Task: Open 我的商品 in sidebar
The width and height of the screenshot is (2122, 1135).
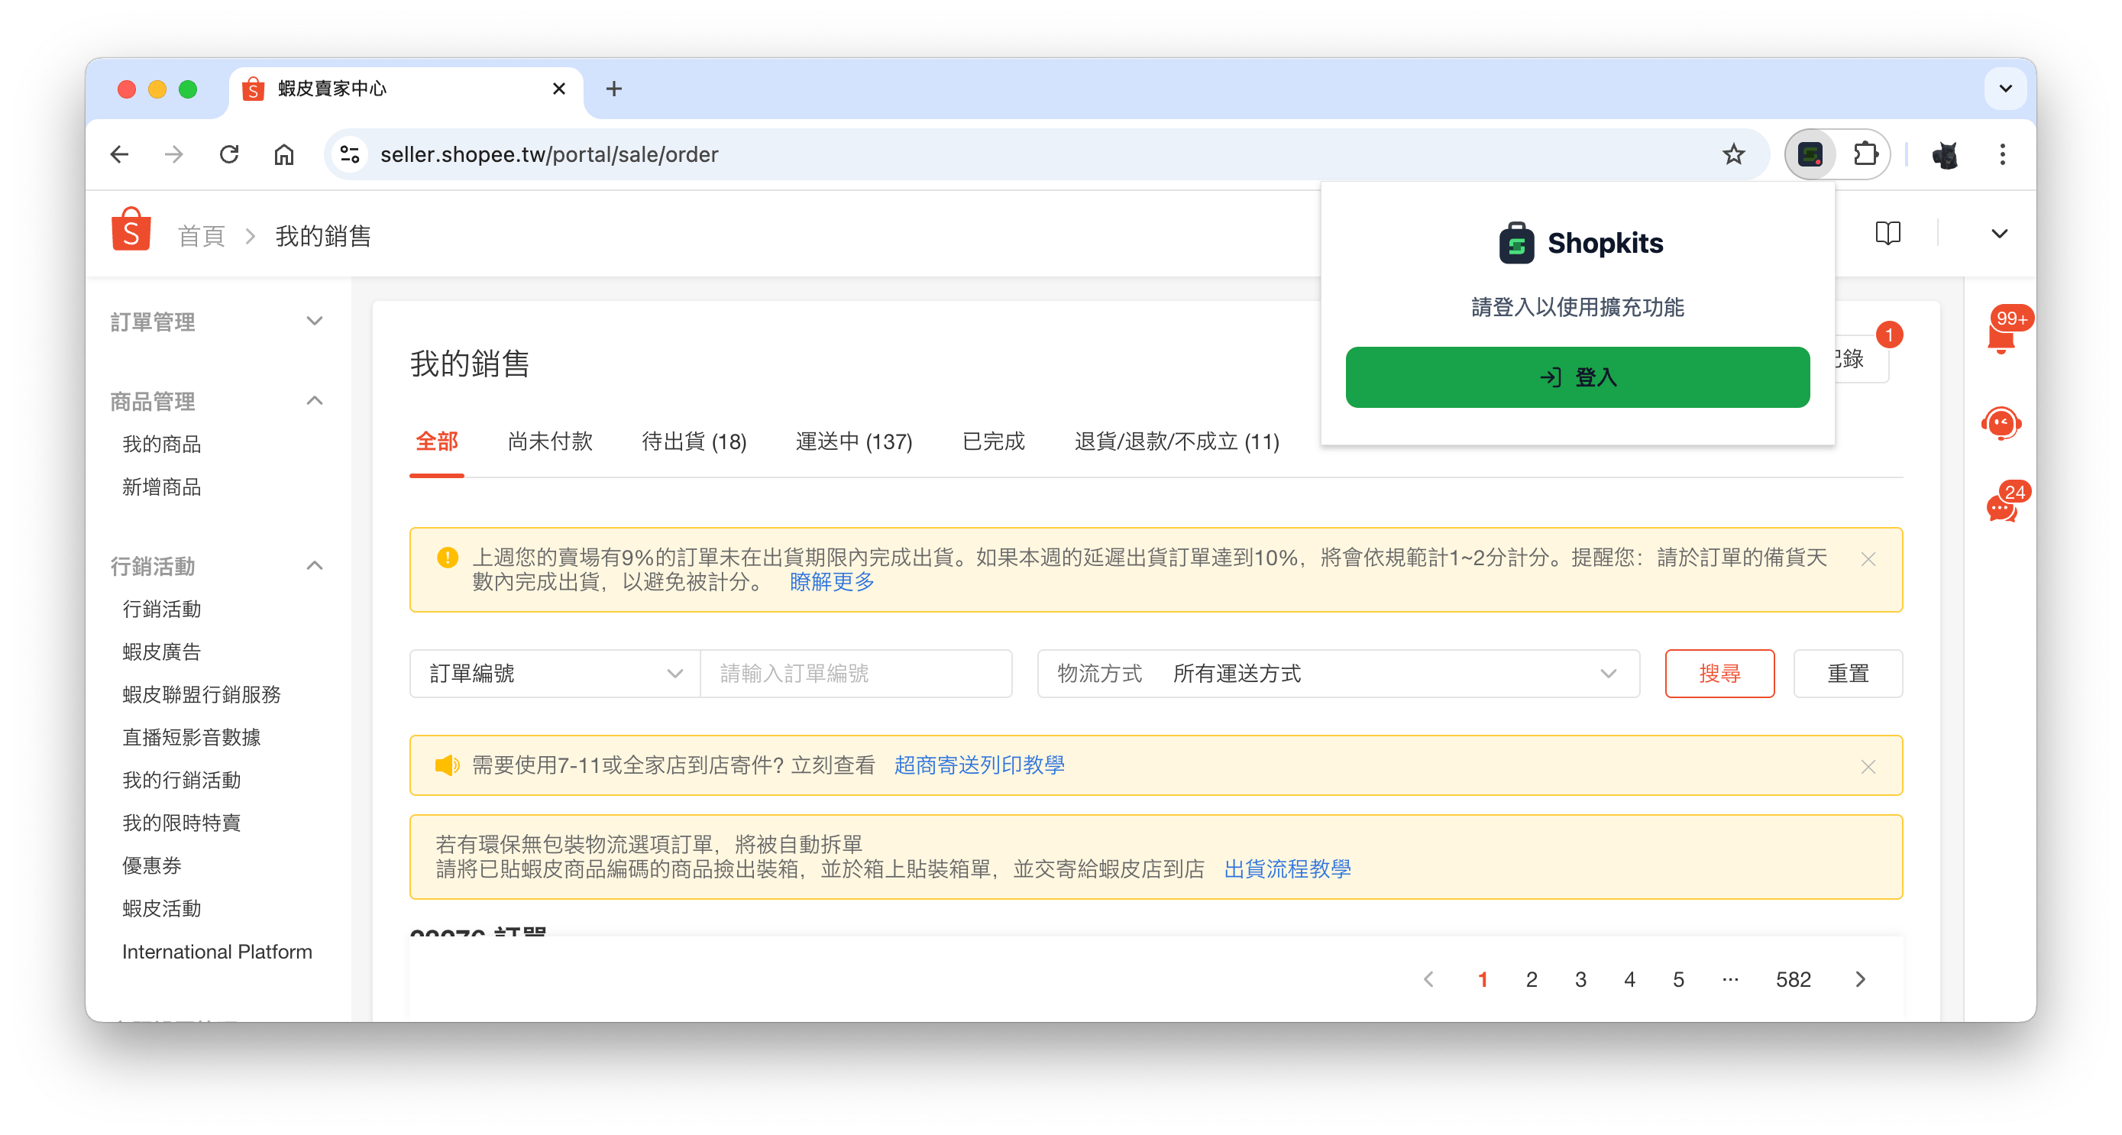Action: coord(161,444)
